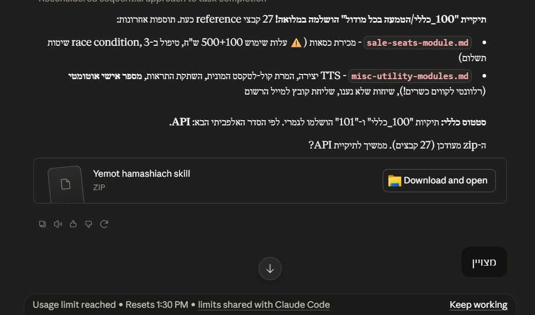Open the limits shared with Claude Code link
Screen dimensions: 535x315
264,305
